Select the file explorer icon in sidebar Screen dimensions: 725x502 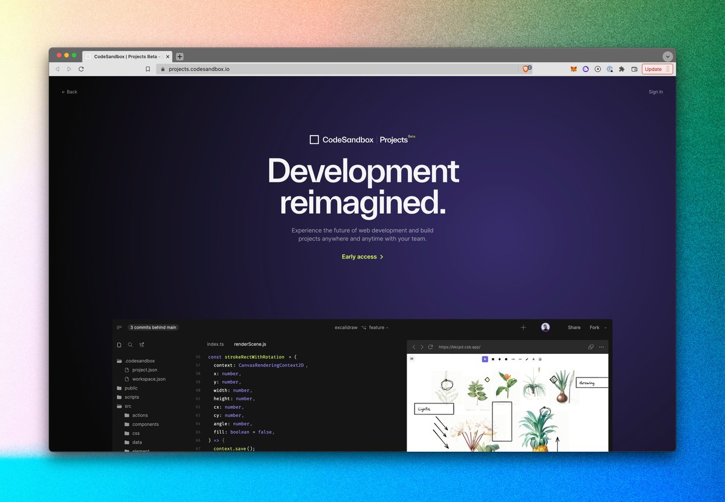[119, 345]
